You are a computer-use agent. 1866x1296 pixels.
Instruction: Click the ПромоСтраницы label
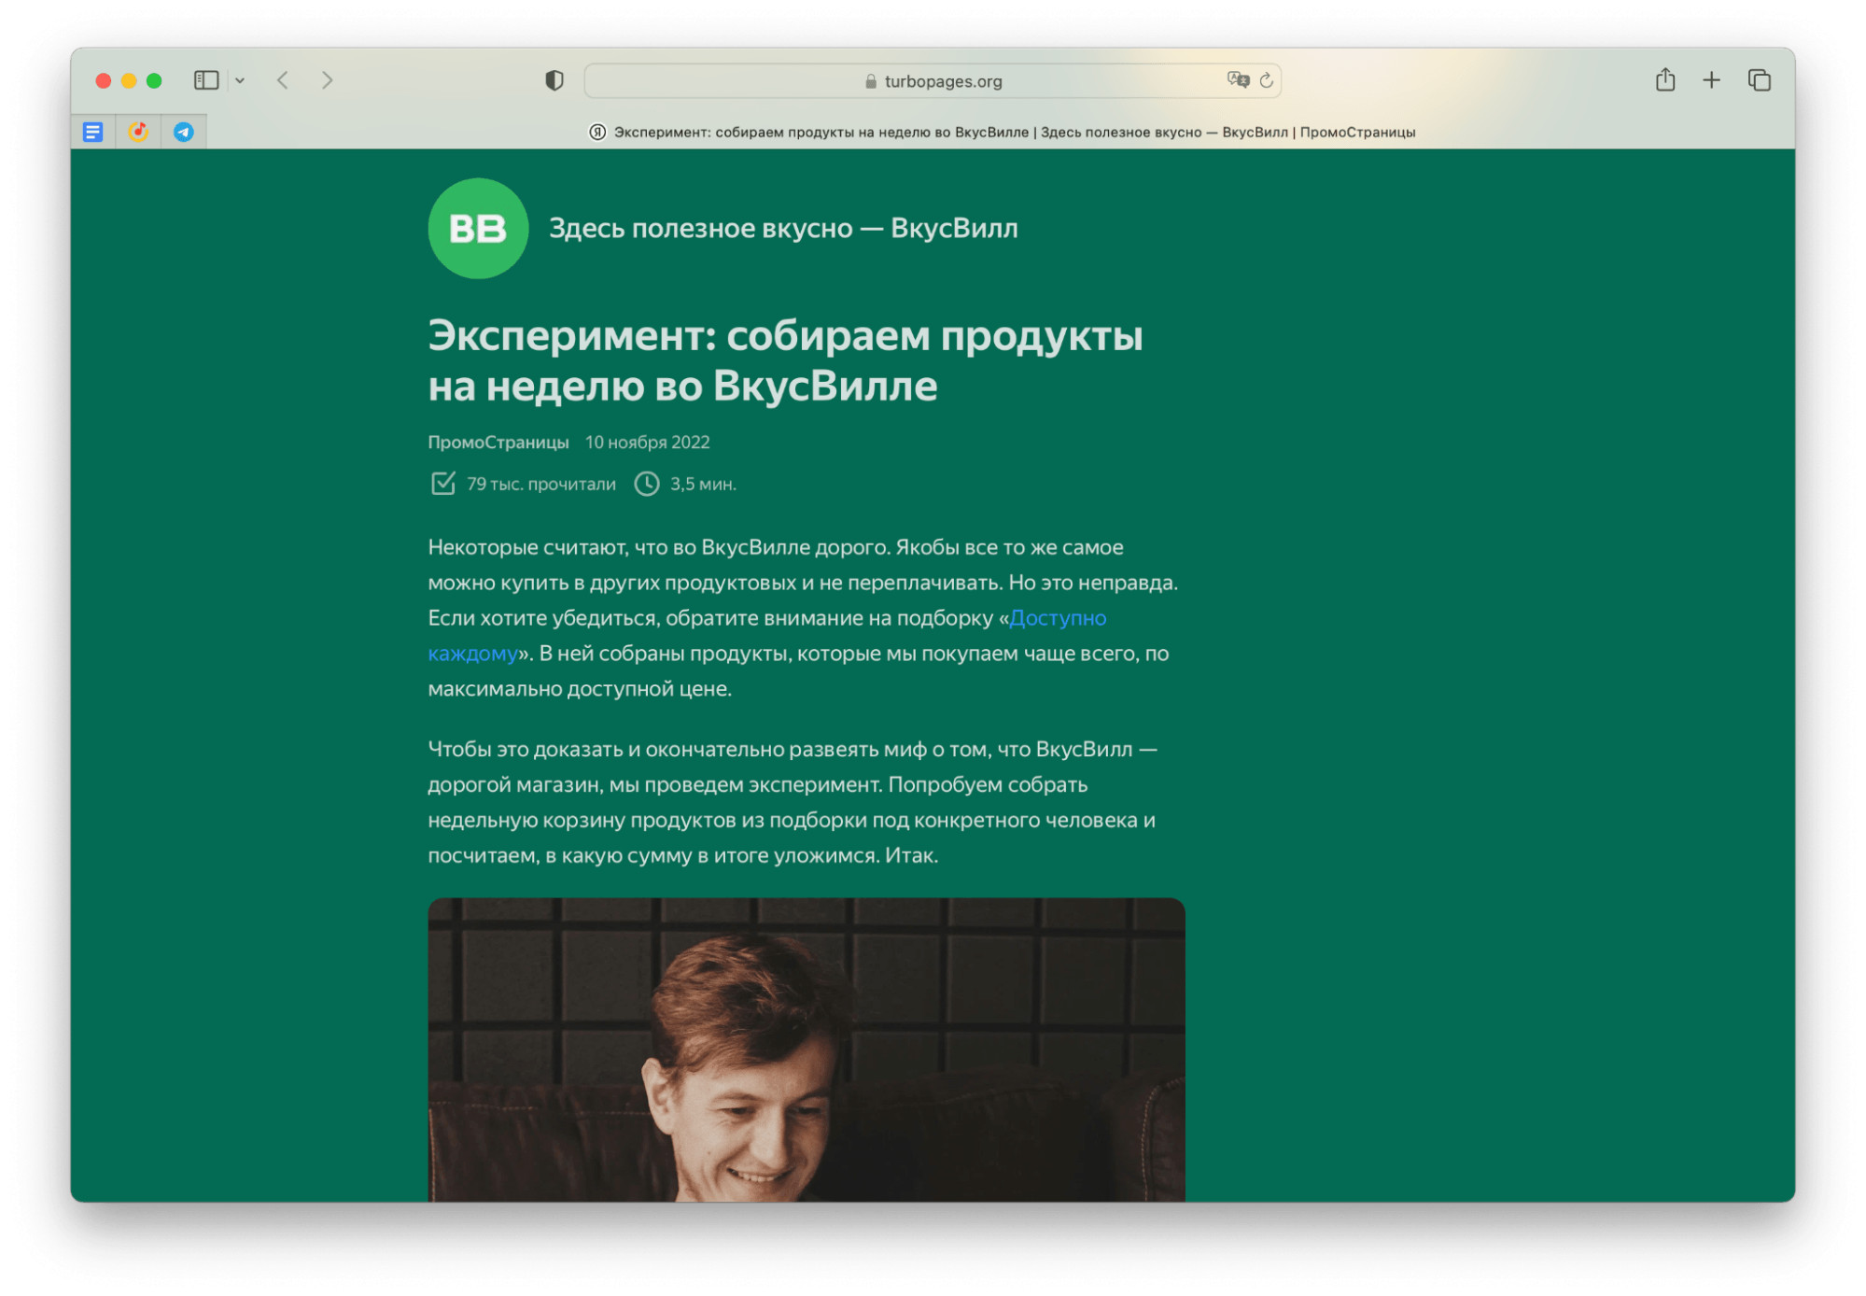498,443
